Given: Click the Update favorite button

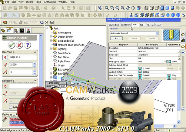Looking at the screenshot, I should coord(152,38).
